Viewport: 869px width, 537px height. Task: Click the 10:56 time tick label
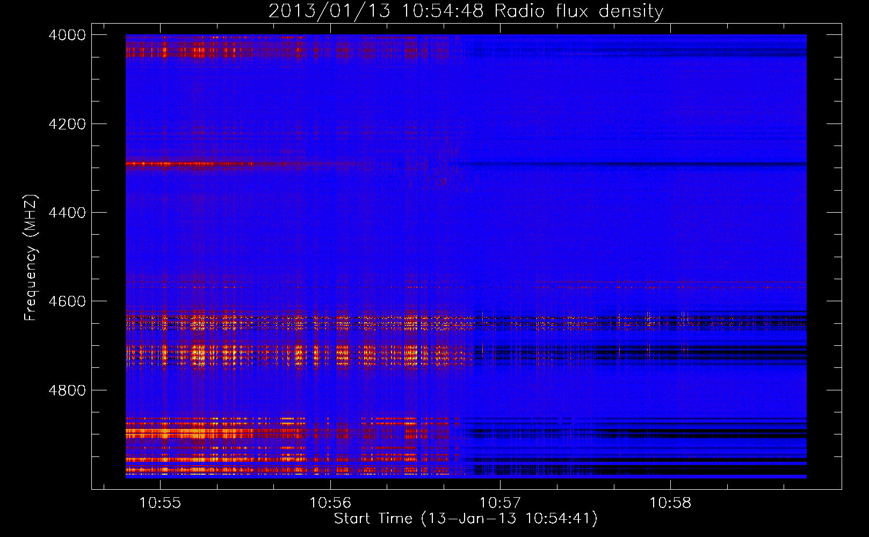click(330, 503)
